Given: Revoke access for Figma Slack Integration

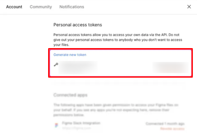Looking at the screenshot, I should click(172, 129).
